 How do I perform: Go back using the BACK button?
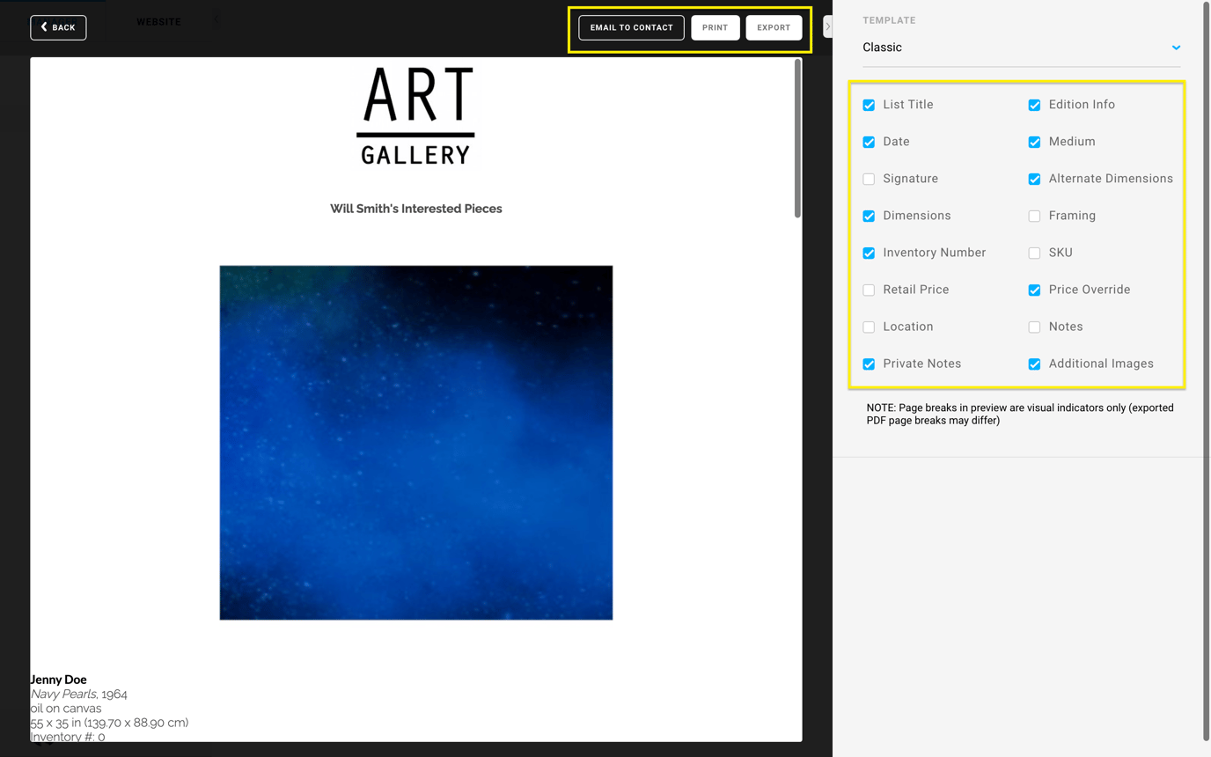[57, 27]
